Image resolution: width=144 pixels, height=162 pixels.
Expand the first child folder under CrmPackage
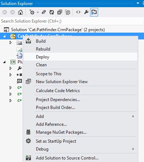pos(10,43)
